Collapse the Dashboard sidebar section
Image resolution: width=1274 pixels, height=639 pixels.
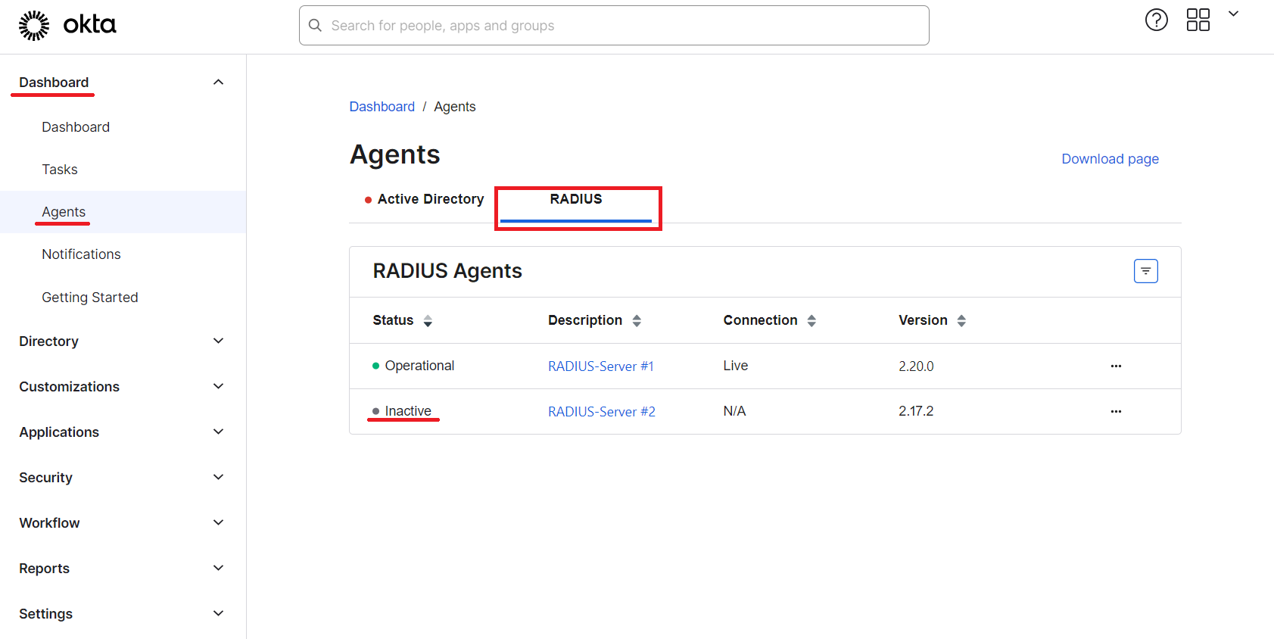218,83
